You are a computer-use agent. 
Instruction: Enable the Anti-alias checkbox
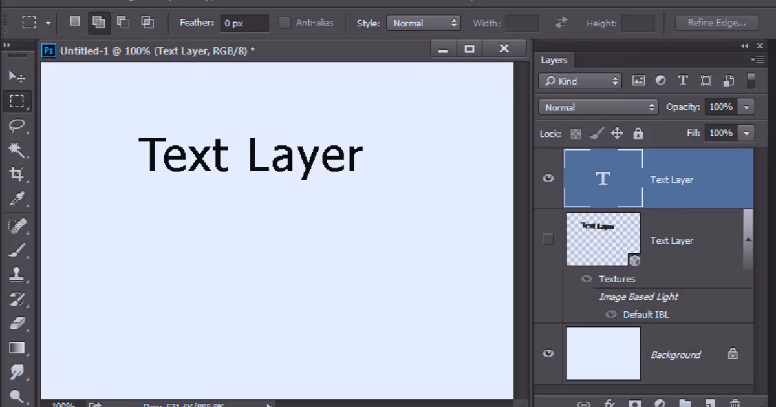tap(285, 23)
